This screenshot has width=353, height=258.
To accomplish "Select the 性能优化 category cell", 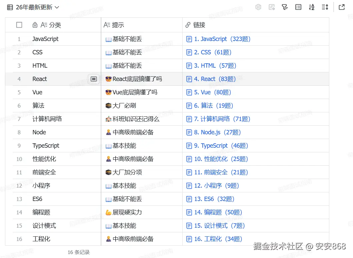I will [63, 159].
